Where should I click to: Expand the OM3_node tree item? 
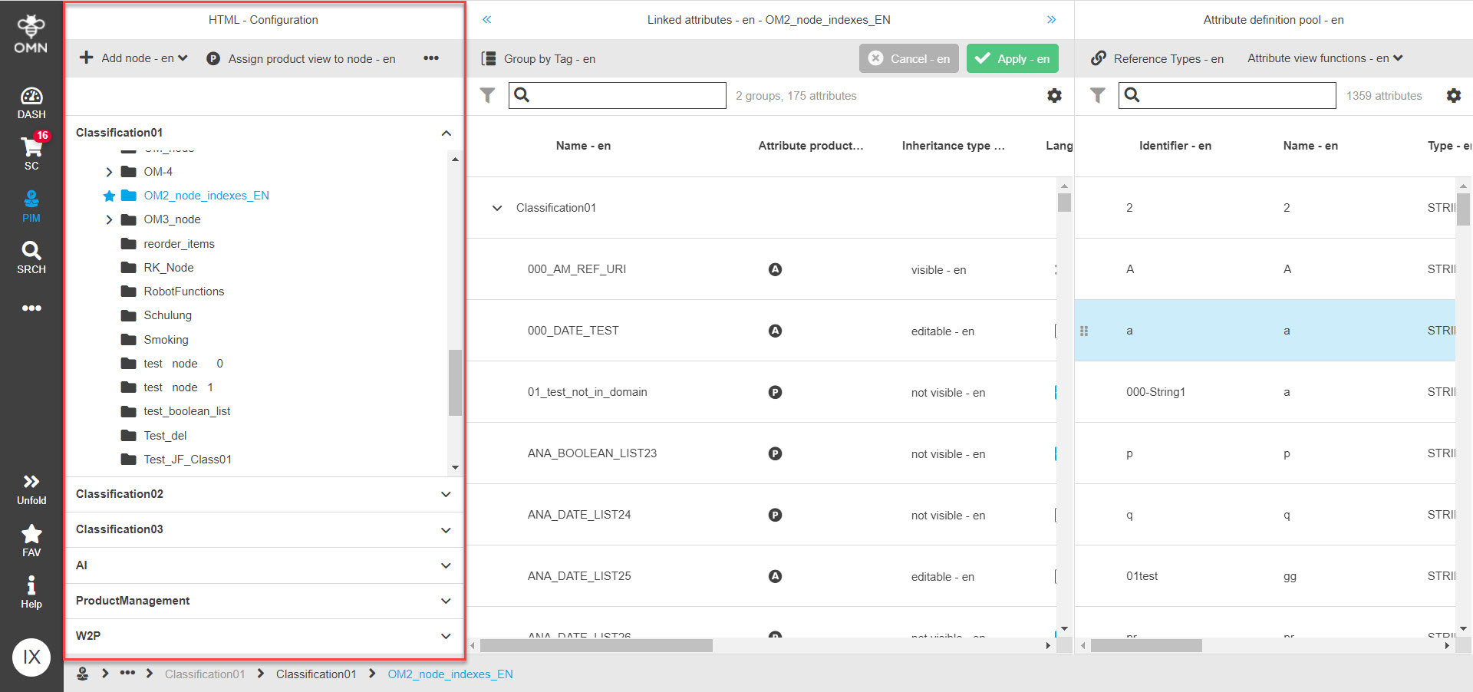click(109, 219)
